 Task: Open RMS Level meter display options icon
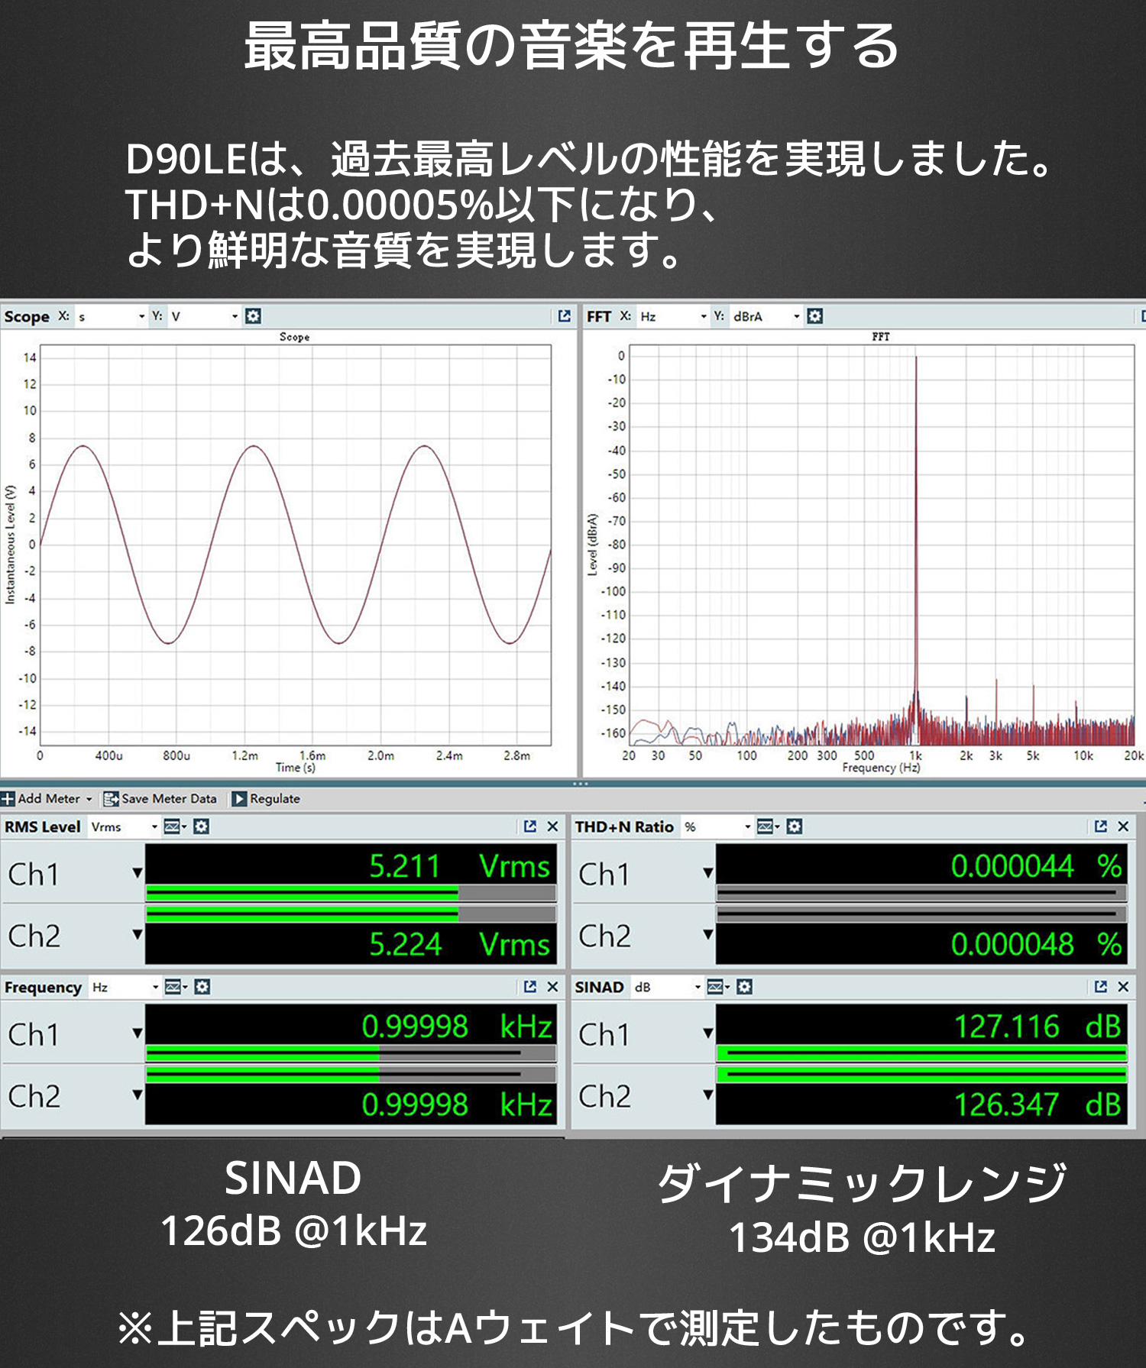(x=175, y=826)
